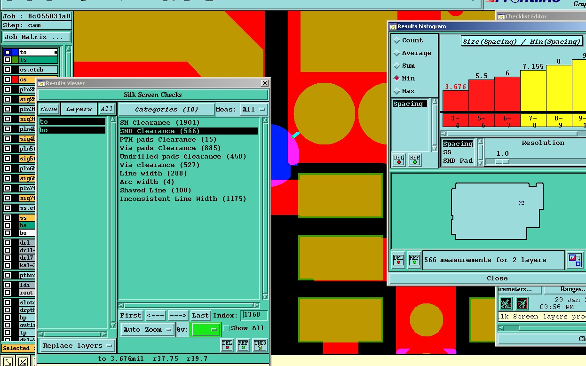Click DEL icon beside measurements status text
Image resolution: width=586 pixels, height=366 pixels.
tap(399, 260)
